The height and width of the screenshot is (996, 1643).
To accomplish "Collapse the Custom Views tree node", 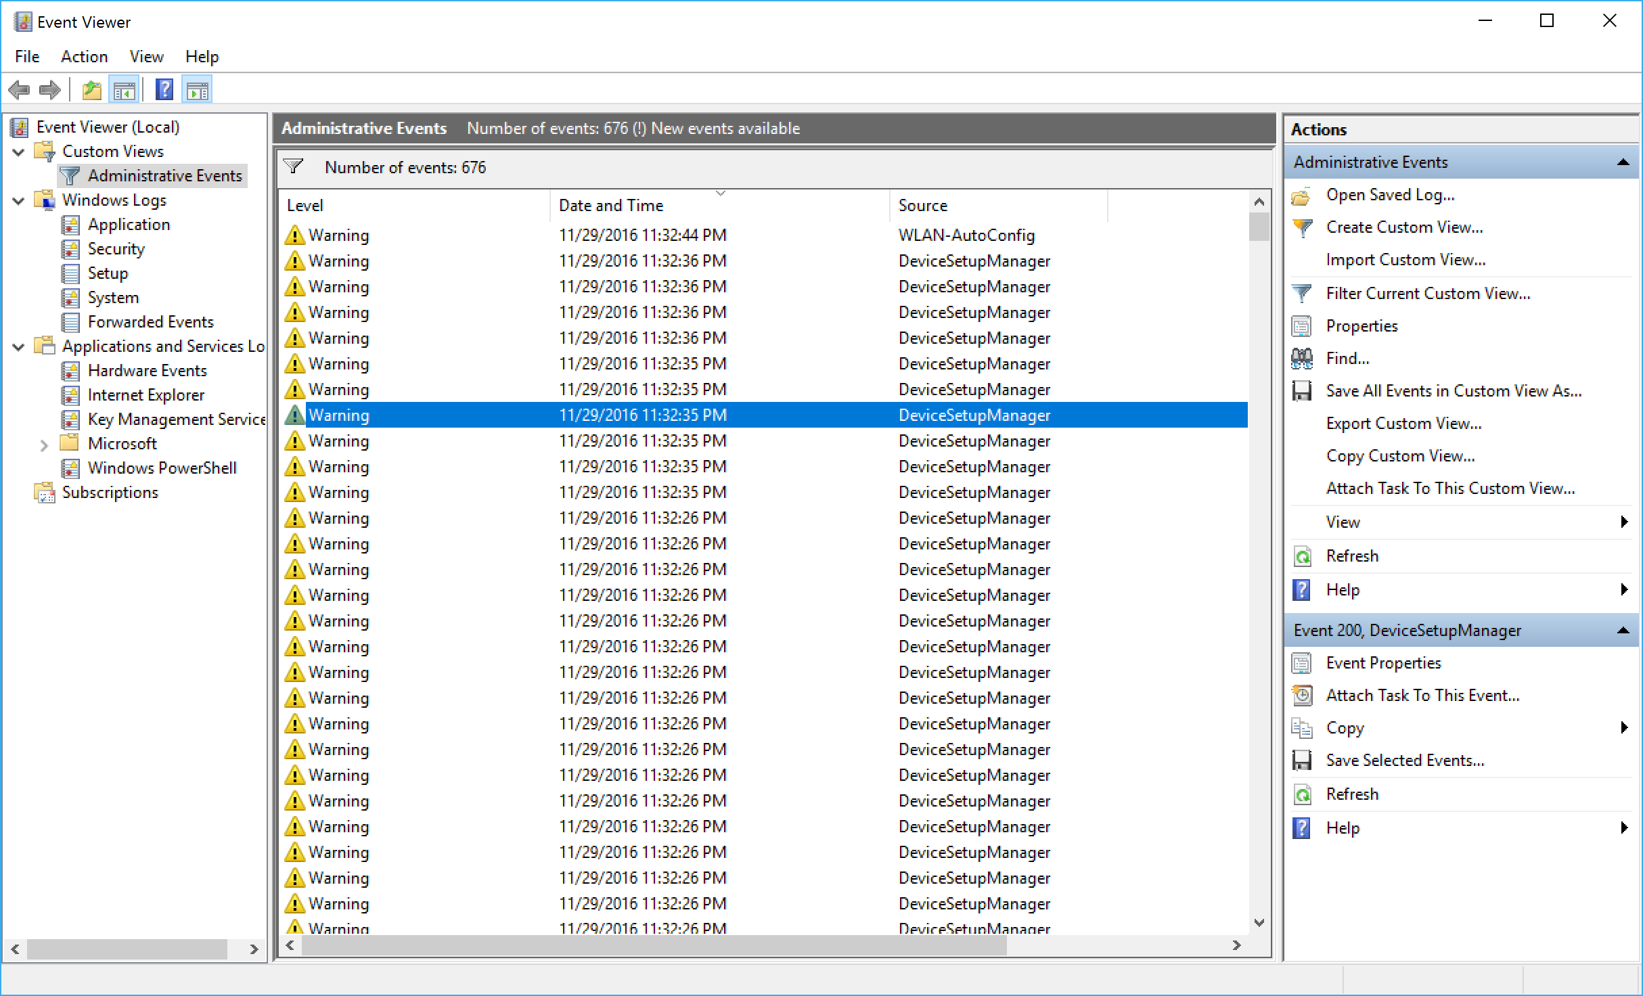I will point(19,152).
